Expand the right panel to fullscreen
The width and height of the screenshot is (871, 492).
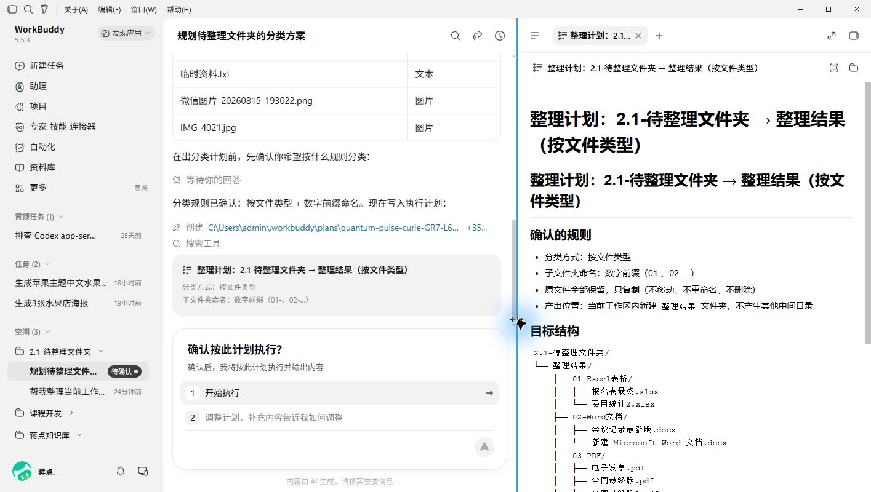pos(832,36)
